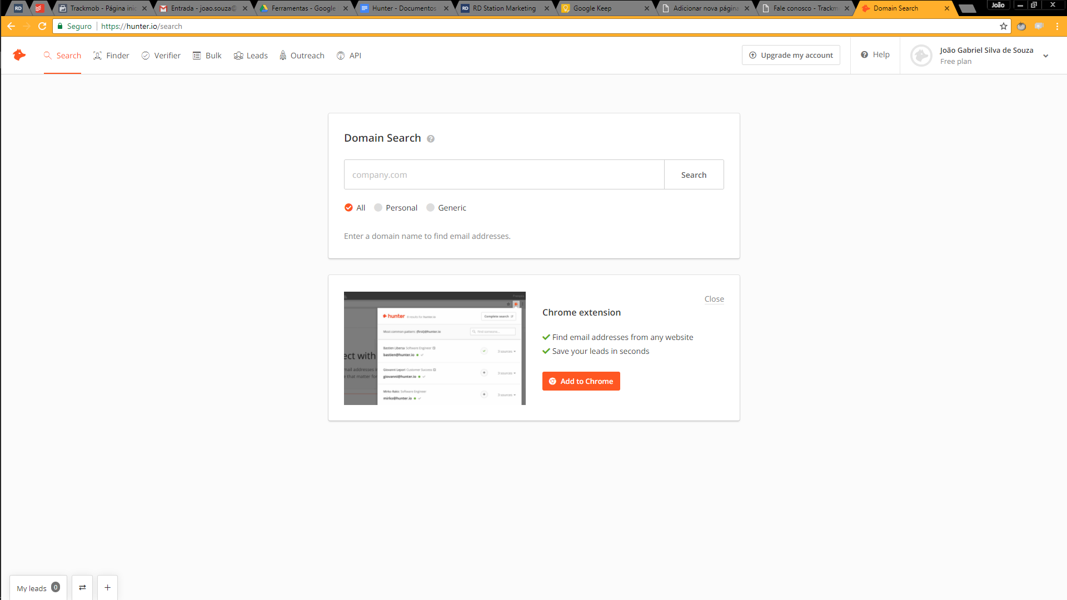Image resolution: width=1067 pixels, height=600 pixels.
Task: Open the Finder navigation tab
Action: (111, 56)
